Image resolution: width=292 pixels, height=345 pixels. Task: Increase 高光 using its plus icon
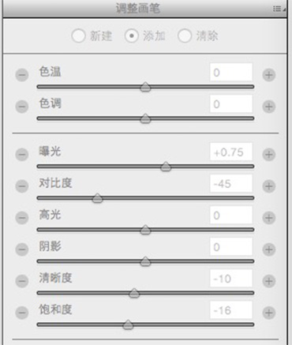[x=269, y=218]
